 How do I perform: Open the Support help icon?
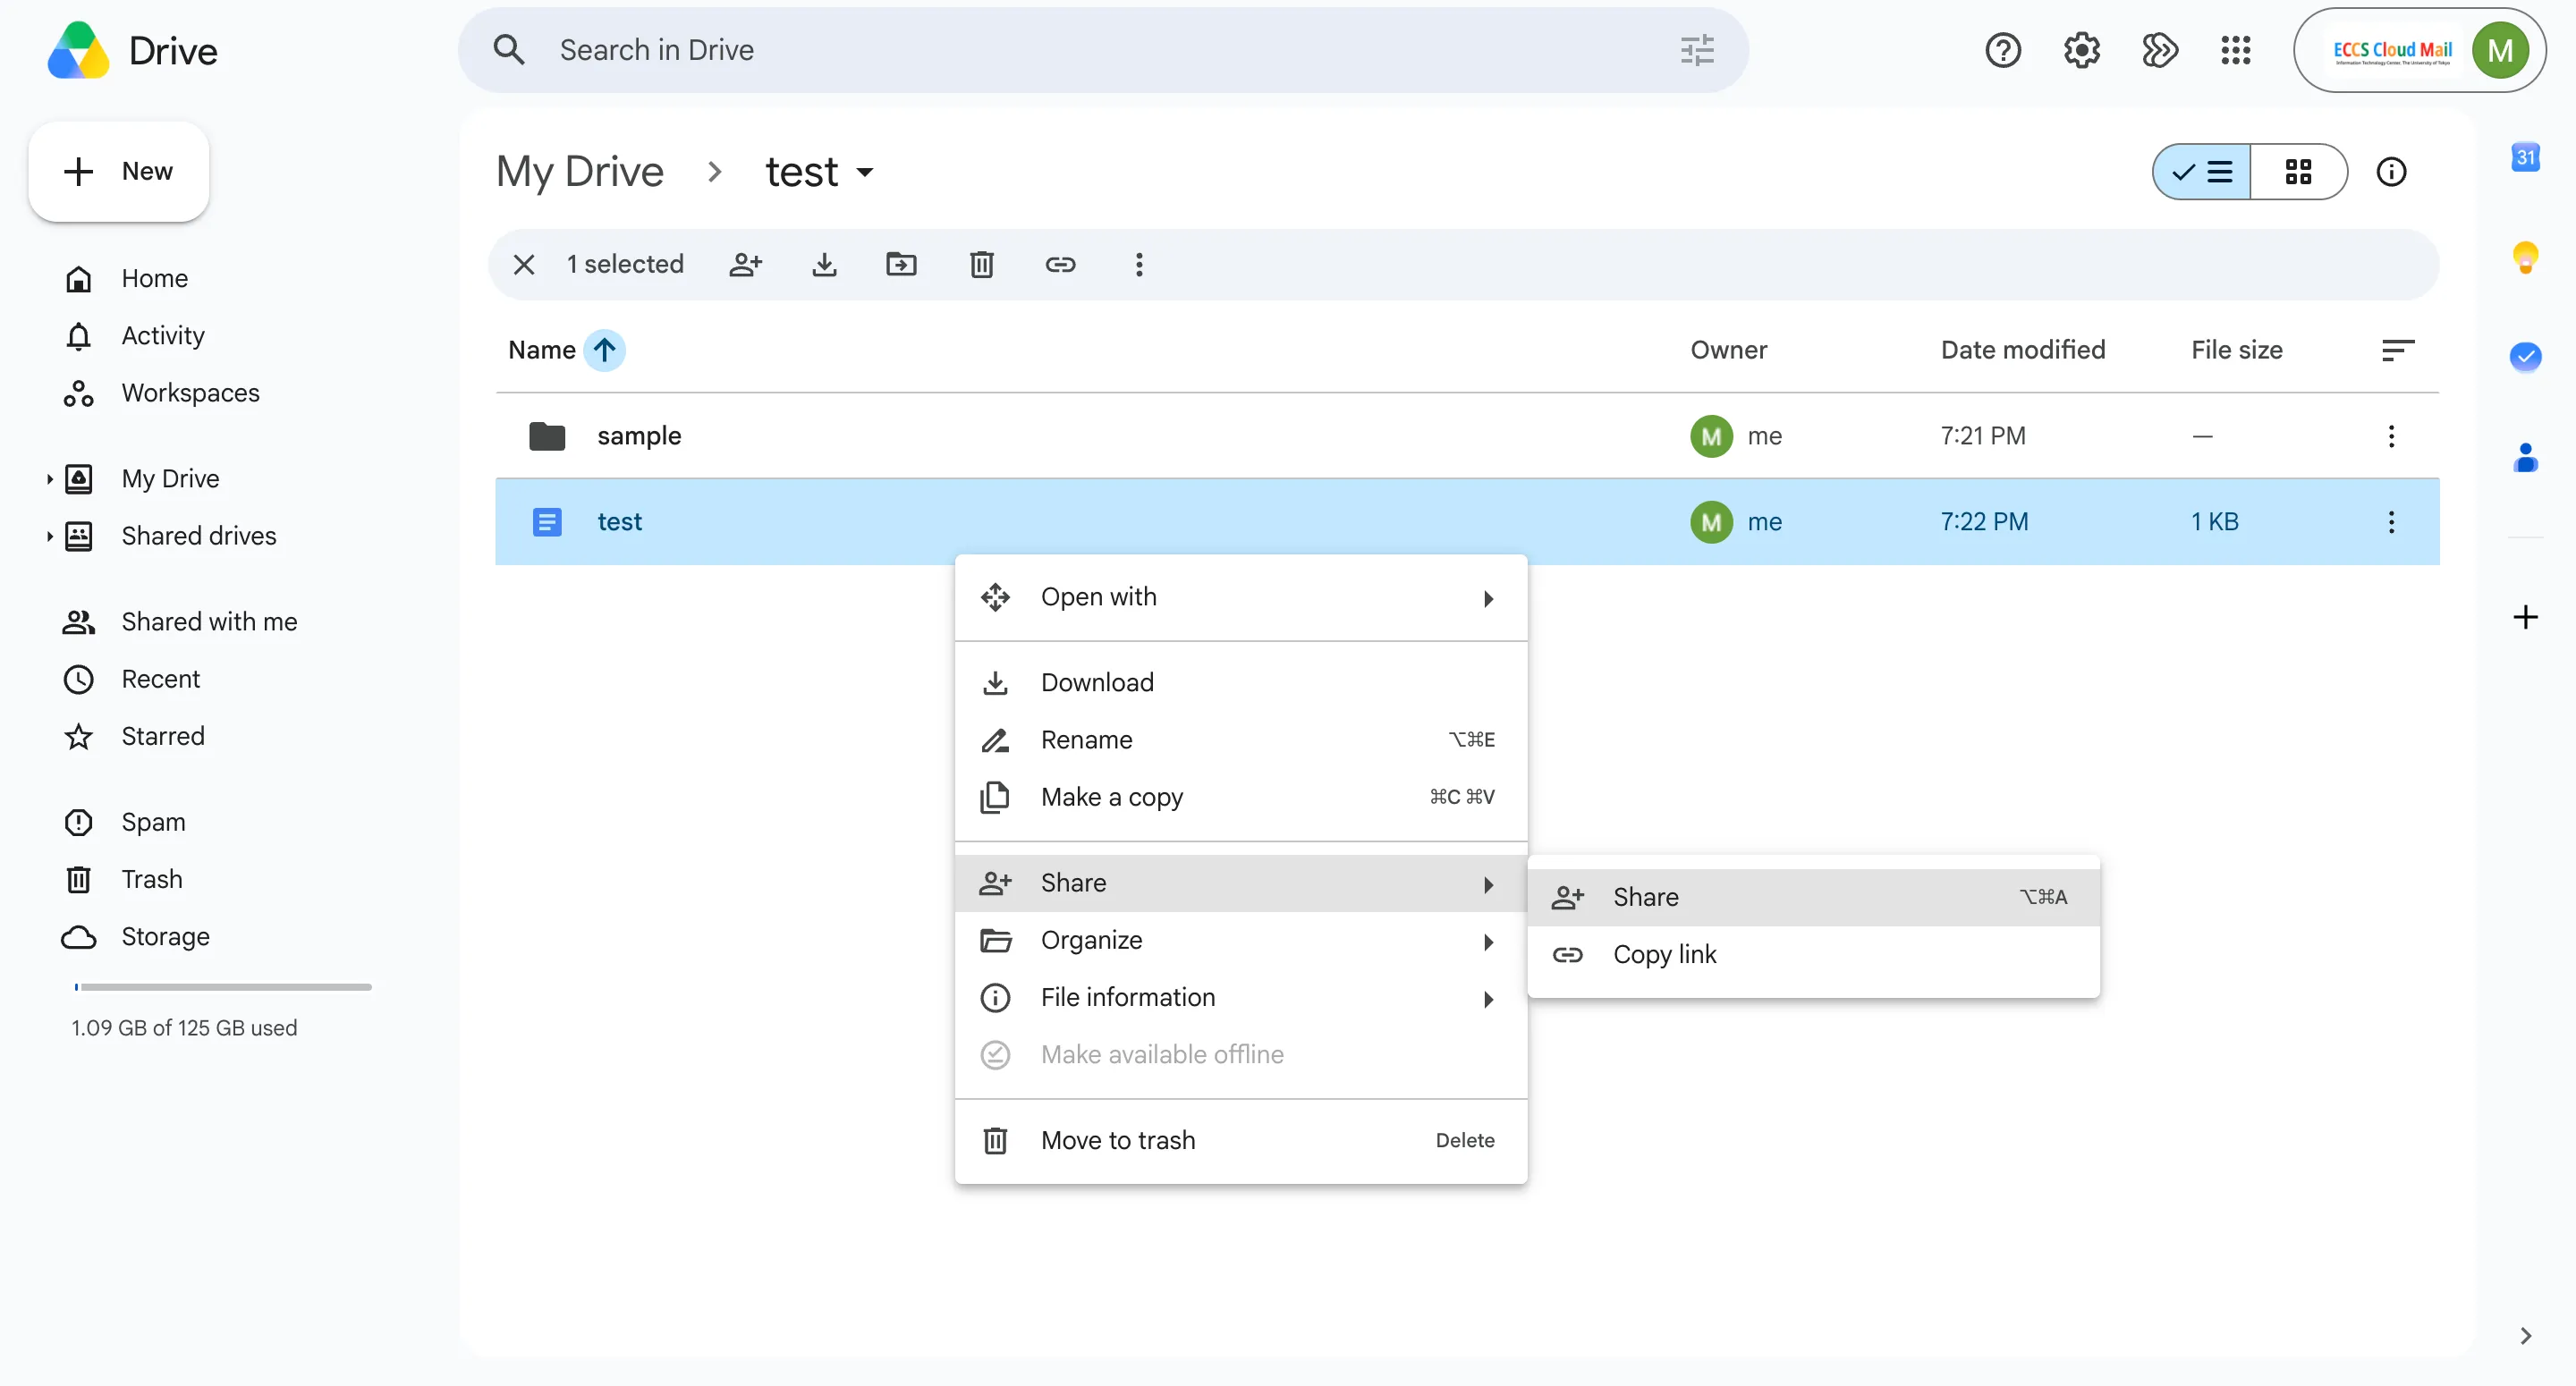(x=2003, y=50)
